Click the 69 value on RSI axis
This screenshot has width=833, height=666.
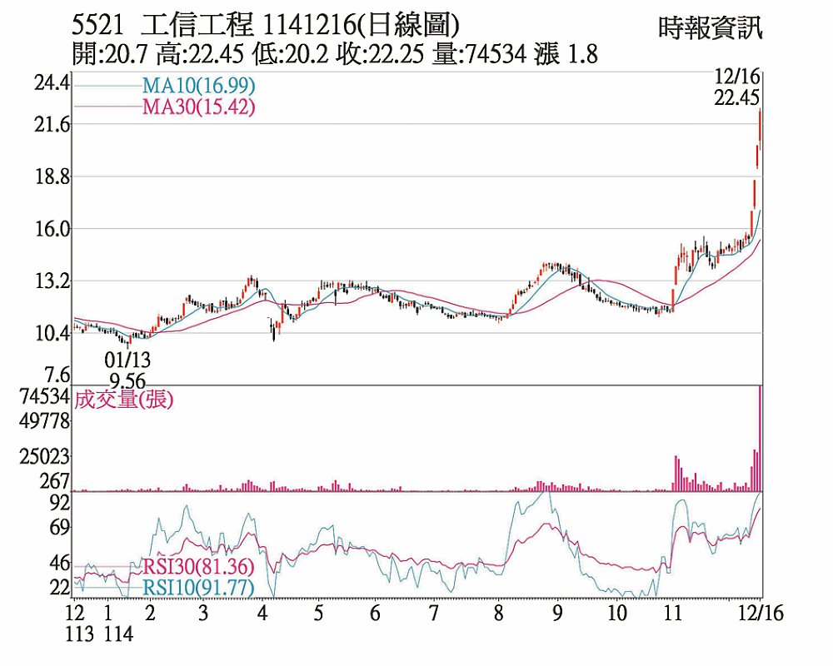point(60,528)
